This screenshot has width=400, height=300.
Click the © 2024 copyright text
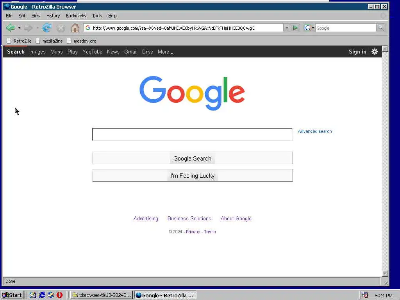(x=175, y=232)
